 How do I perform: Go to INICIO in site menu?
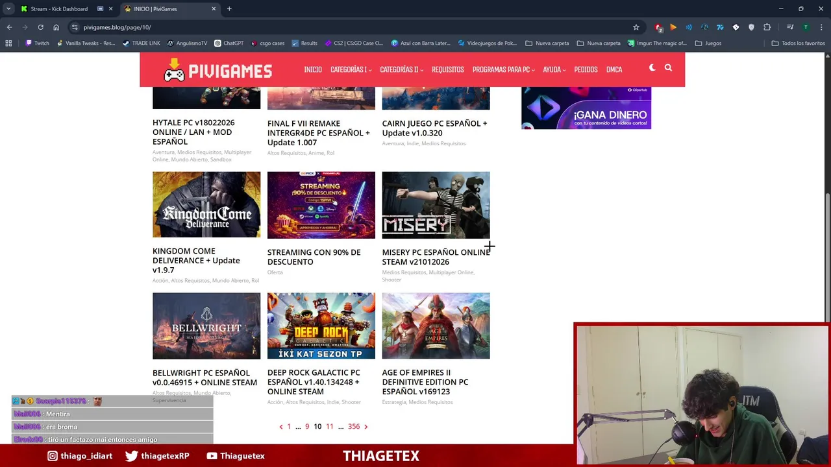313,69
